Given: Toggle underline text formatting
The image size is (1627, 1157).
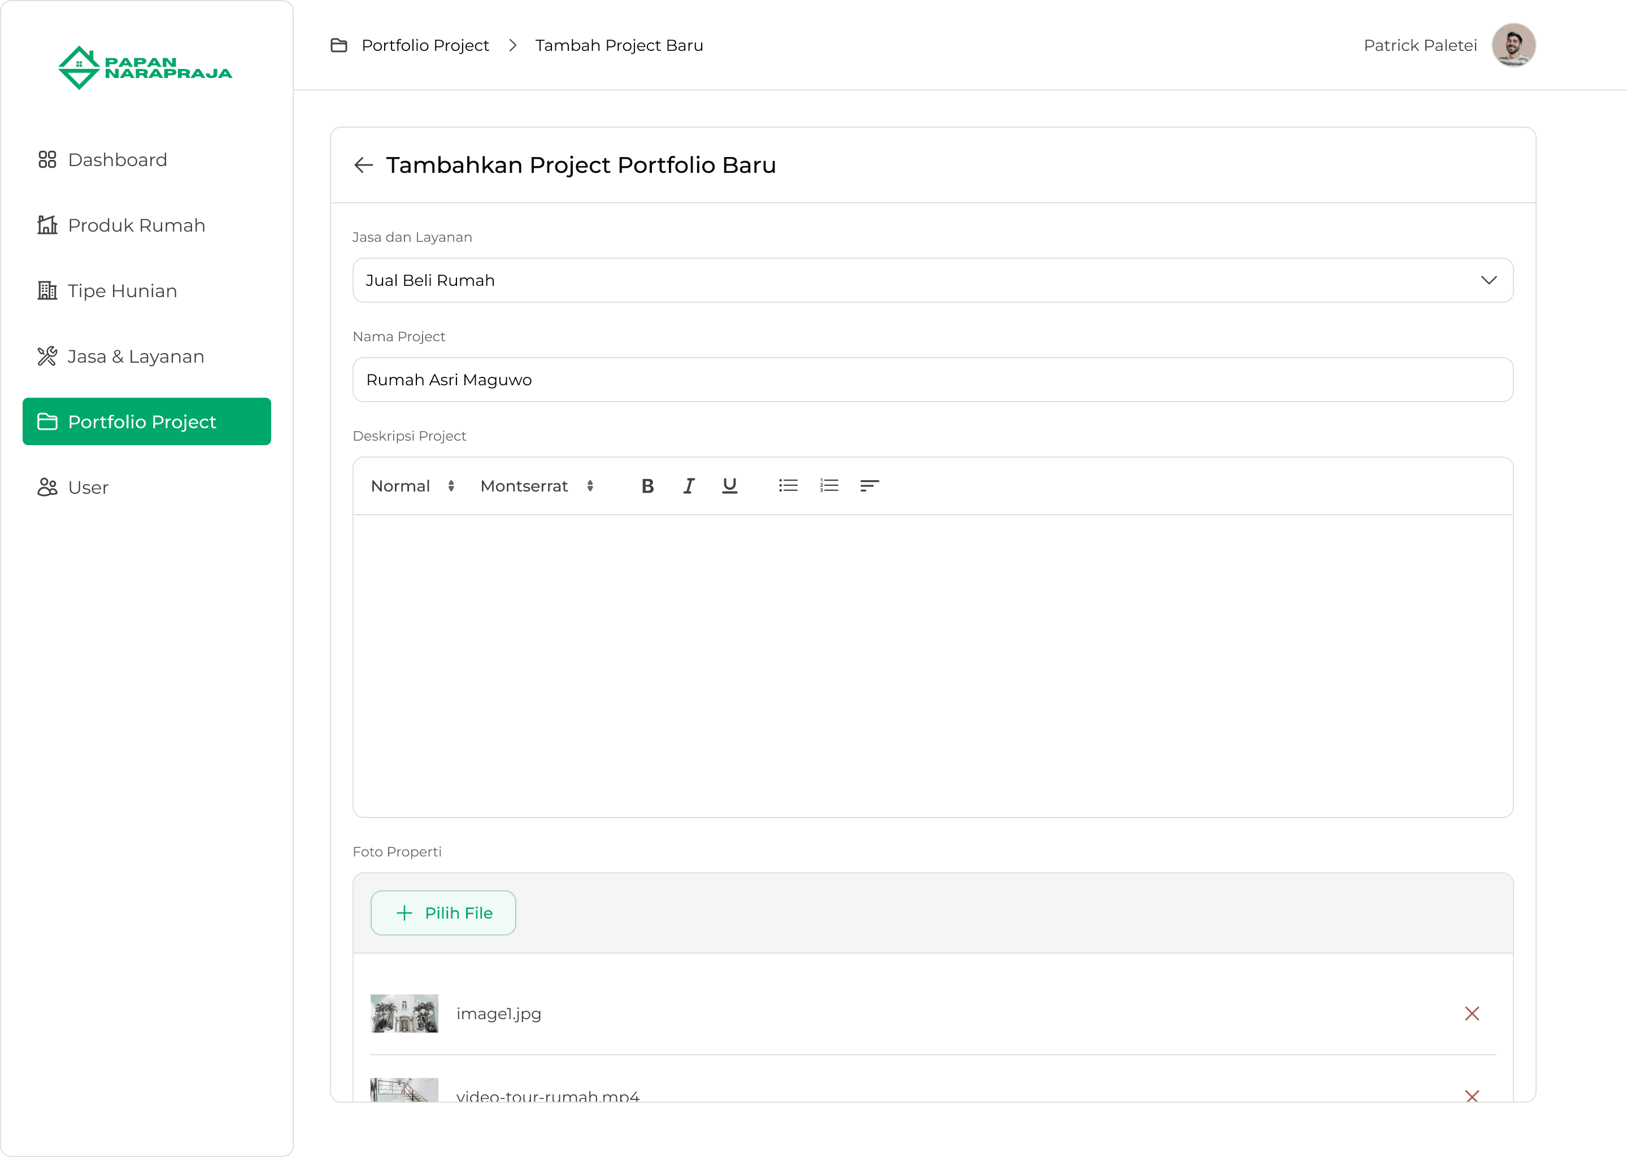Looking at the screenshot, I should click(x=729, y=486).
